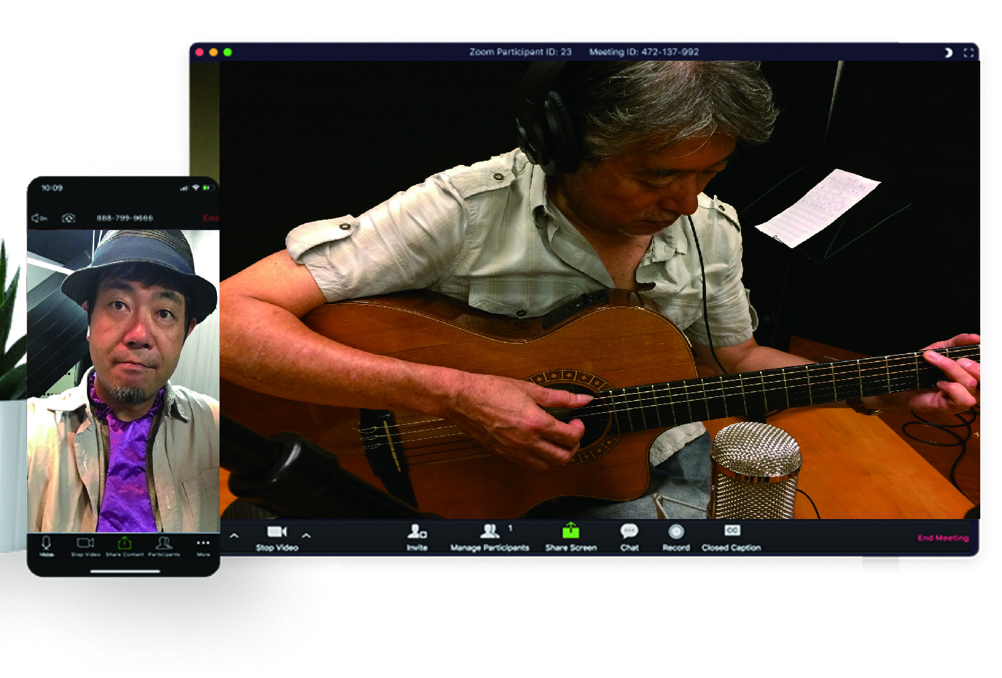Click the Meeting ID 472-137-992 text
Viewport: 1002px width, 678px height.
644,51
